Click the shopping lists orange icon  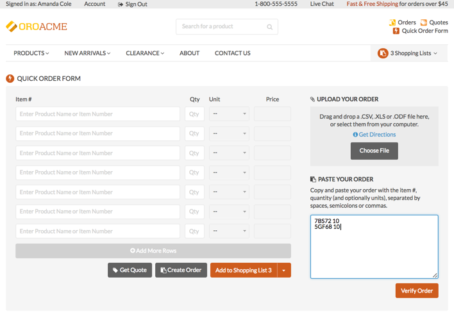point(383,53)
